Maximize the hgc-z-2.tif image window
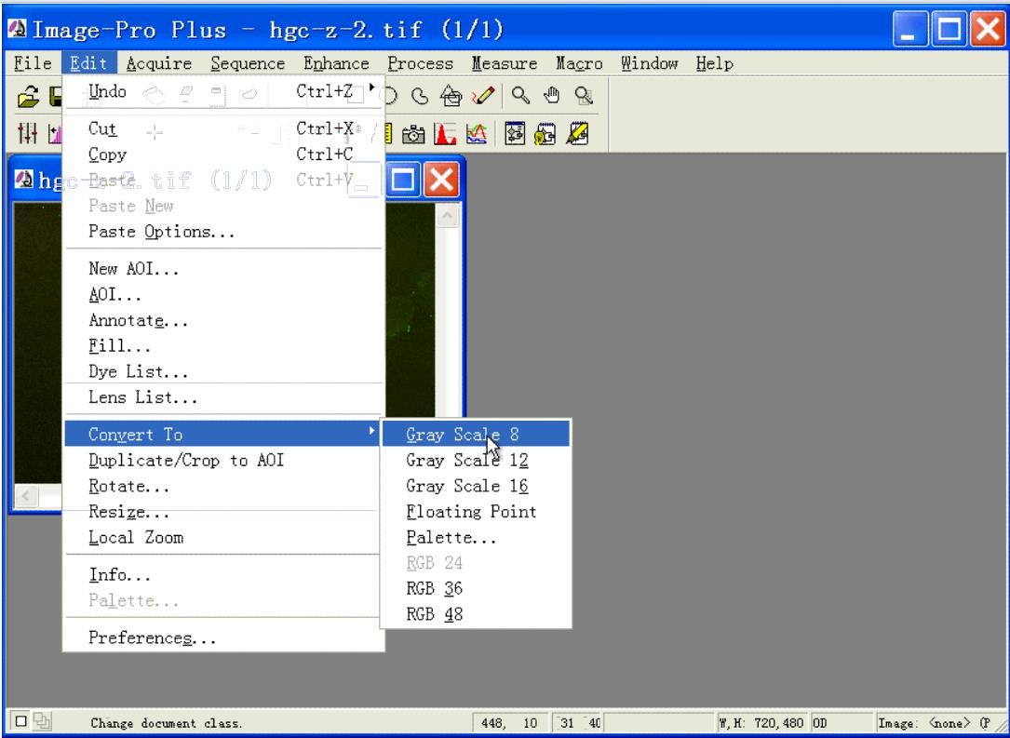The height and width of the screenshot is (738, 1010). (x=403, y=179)
